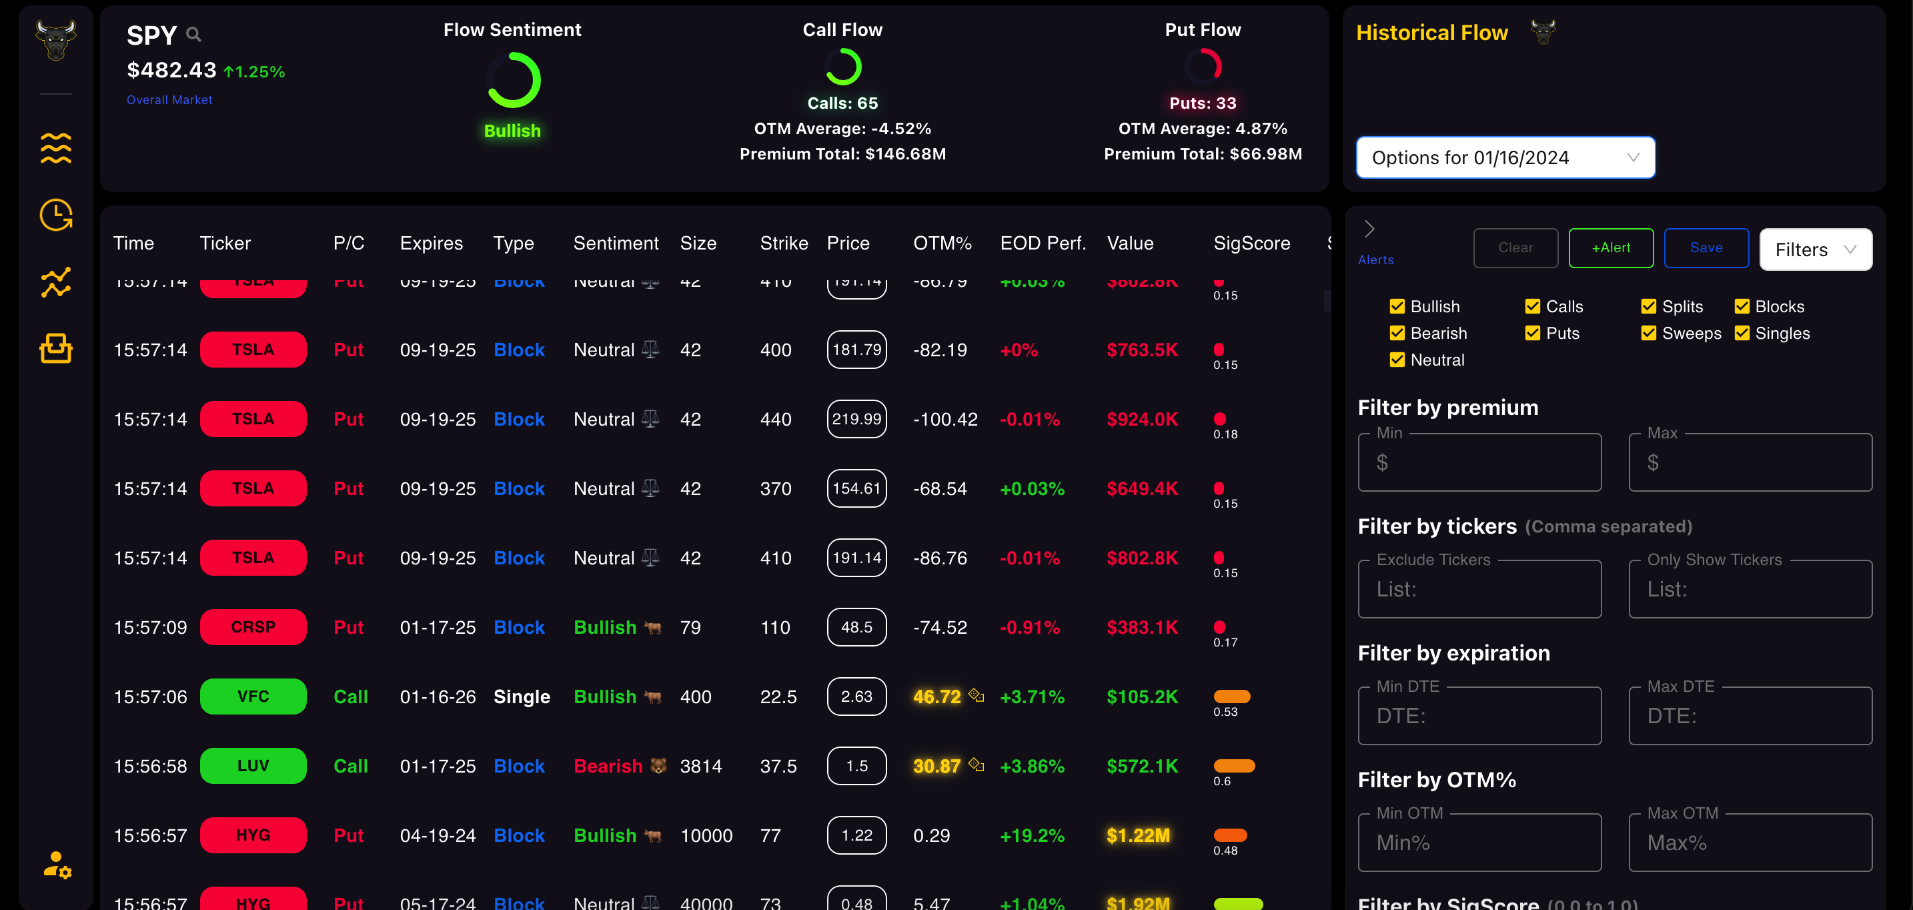
Task: Click the Min premium input field
Action: 1479,463
